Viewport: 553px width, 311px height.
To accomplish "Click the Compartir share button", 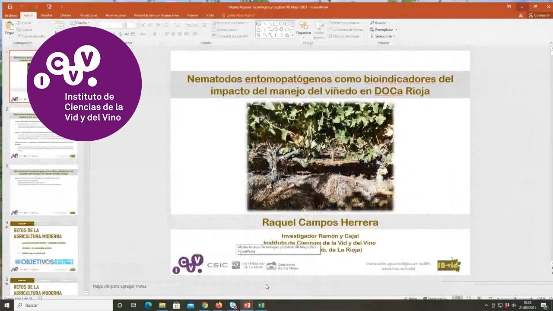I will [x=539, y=15].
